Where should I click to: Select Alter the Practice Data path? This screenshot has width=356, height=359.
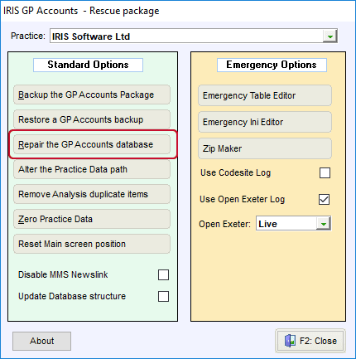pyautogui.click(x=92, y=169)
